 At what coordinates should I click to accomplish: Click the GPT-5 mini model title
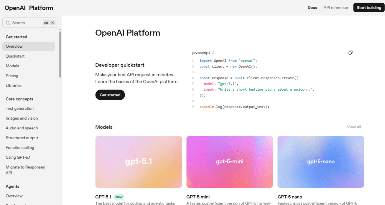click(198, 197)
